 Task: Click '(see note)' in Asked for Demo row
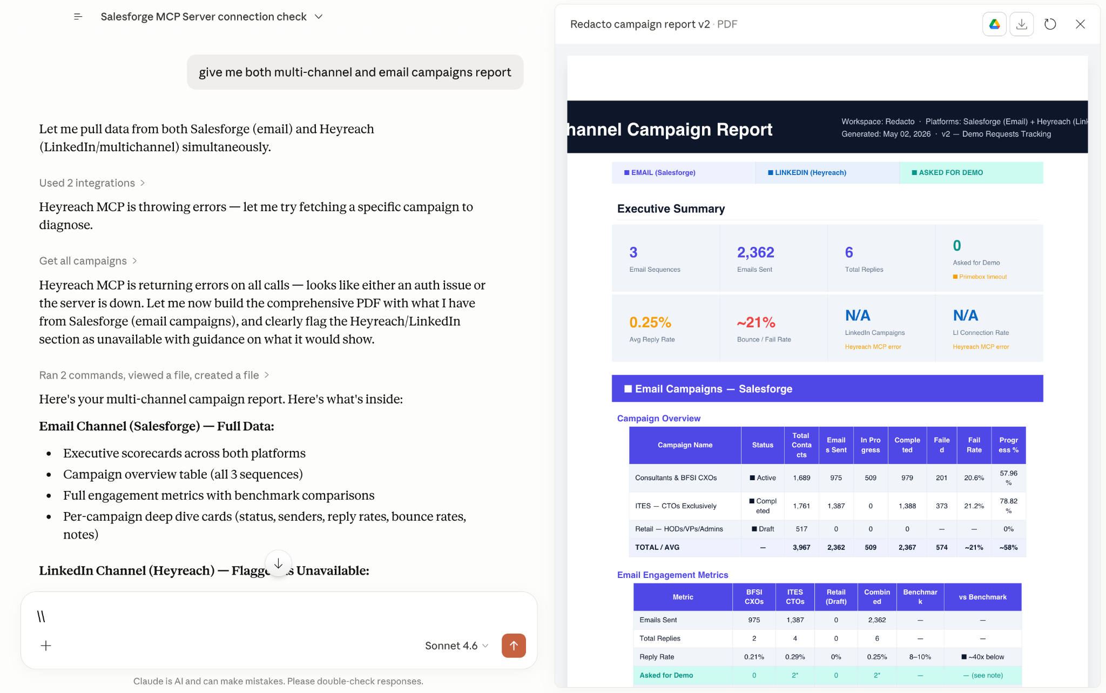987,676
